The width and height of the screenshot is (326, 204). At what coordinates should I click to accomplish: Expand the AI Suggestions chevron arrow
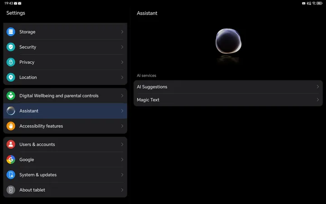318,87
